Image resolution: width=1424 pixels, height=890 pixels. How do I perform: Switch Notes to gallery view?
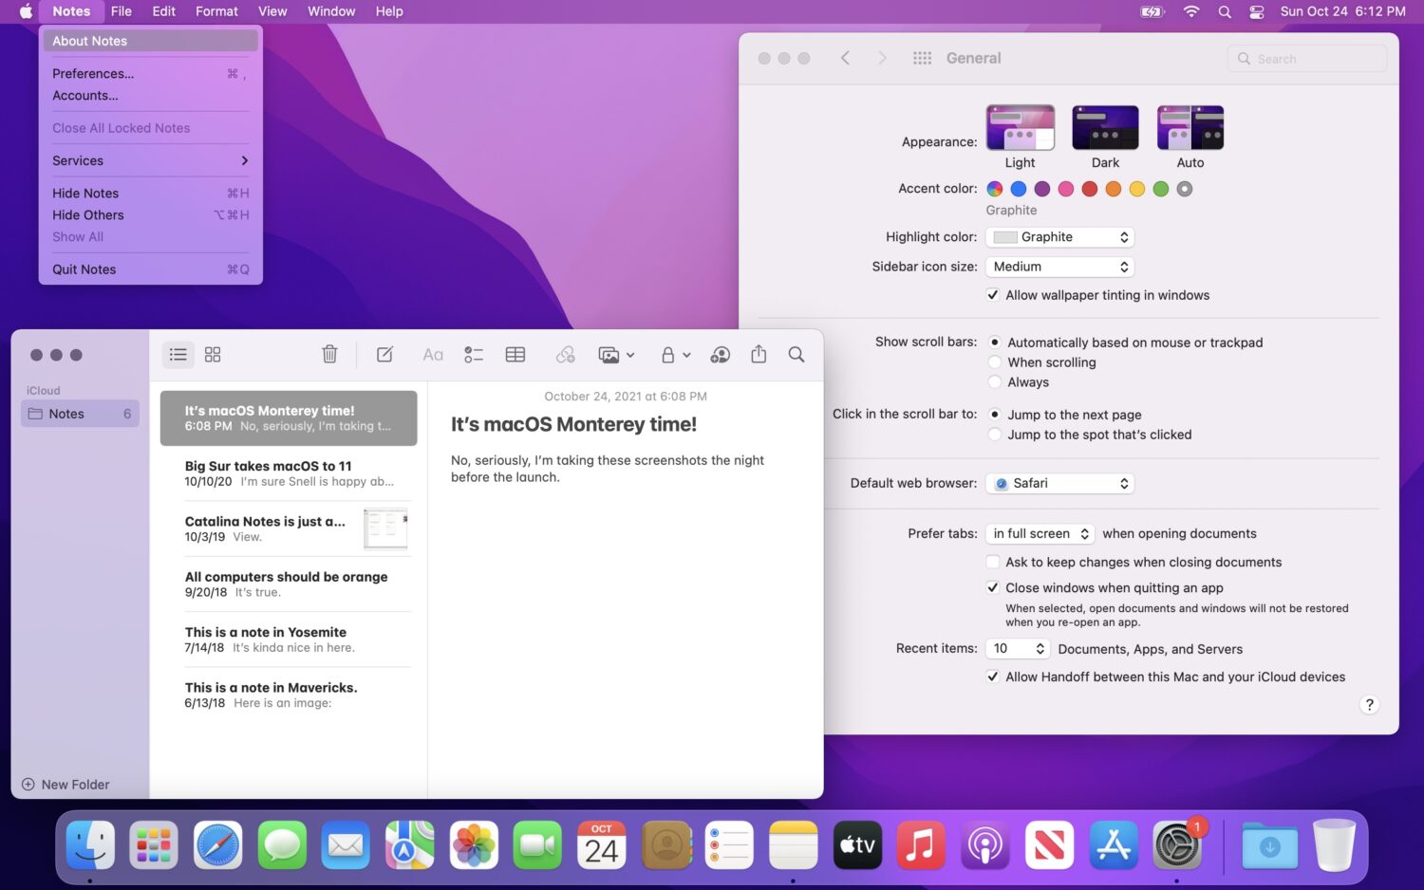(x=213, y=354)
